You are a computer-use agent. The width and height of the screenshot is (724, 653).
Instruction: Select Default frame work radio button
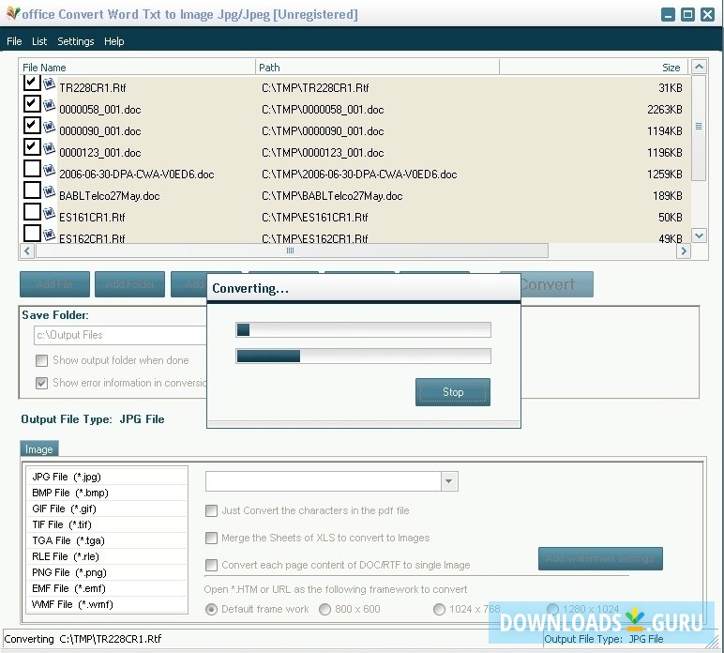click(x=211, y=610)
